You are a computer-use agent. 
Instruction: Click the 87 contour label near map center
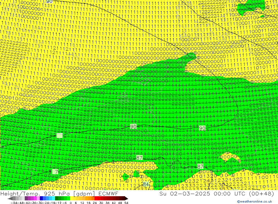point(139,158)
